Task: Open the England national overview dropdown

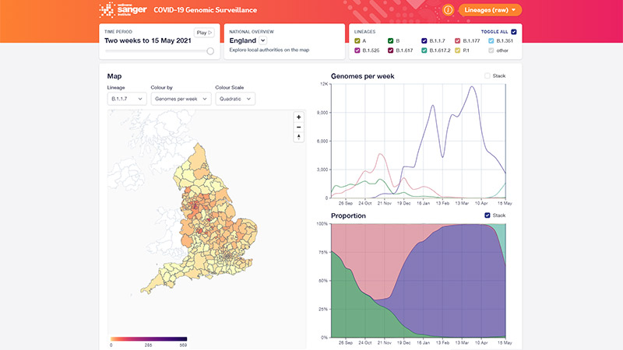Action: click(x=262, y=40)
